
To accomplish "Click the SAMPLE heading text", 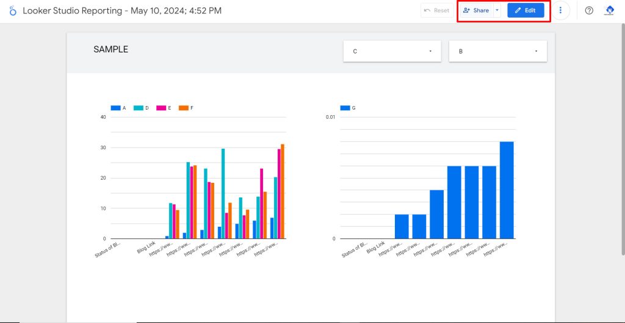I will point(110,49).
